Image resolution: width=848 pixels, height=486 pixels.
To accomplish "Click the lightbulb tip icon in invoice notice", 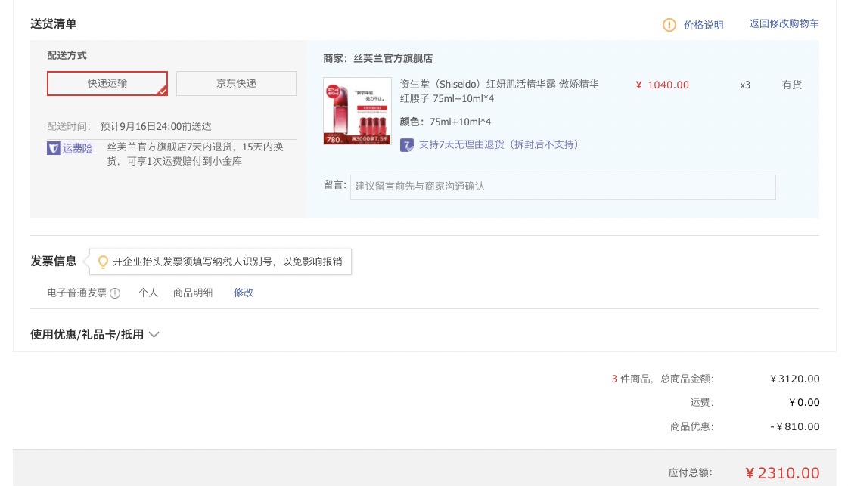I will click(103, 262).
